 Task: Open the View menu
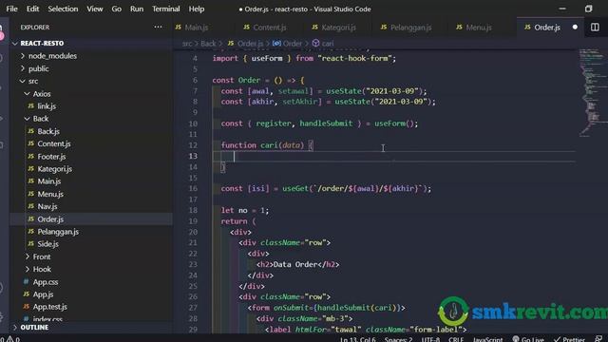pyautogui.click(x=95, y=9)
